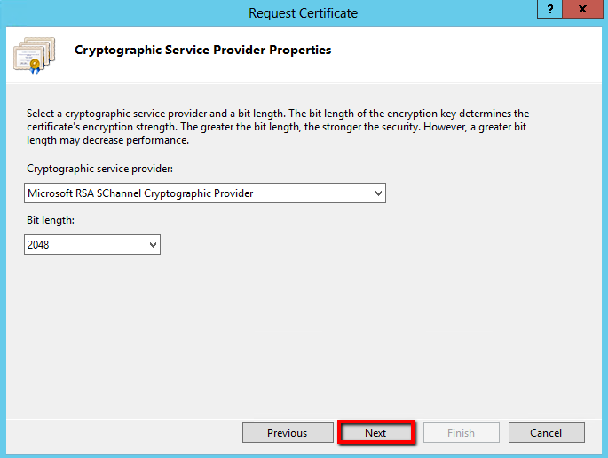This screenshot has width=608, height=458.
Task: Click the "Bit length:" label
Action: coord(51,221)
